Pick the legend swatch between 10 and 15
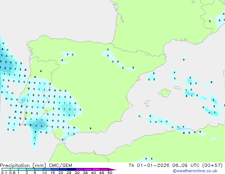 coord(48,170)
